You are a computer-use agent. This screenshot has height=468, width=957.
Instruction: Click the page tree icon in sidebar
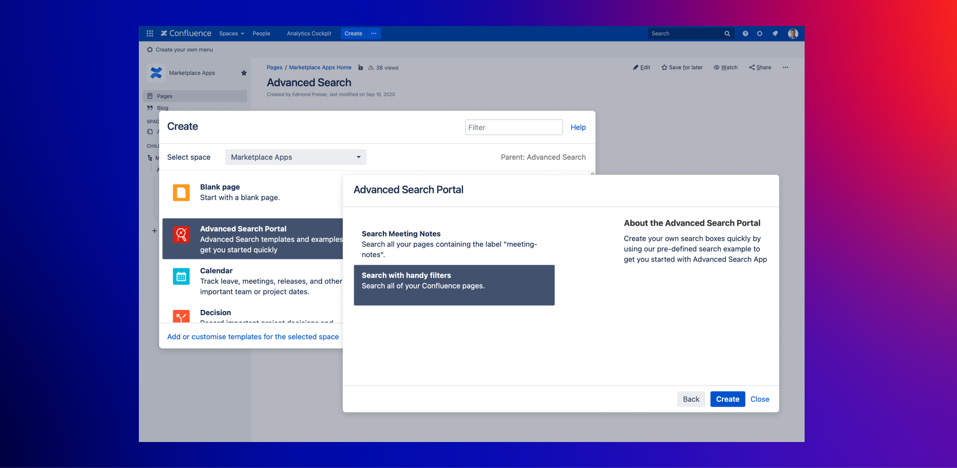coord(150,158)
